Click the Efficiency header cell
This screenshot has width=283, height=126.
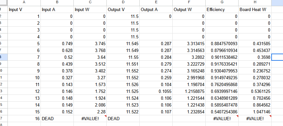pyautogui.click(x=222, y=9)
